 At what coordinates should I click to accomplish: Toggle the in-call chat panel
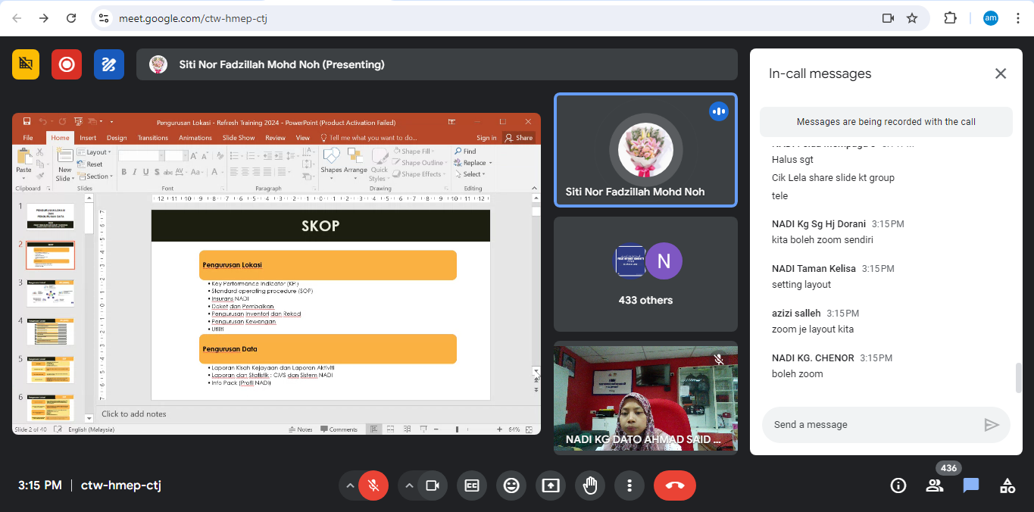(x=971, y=485)
